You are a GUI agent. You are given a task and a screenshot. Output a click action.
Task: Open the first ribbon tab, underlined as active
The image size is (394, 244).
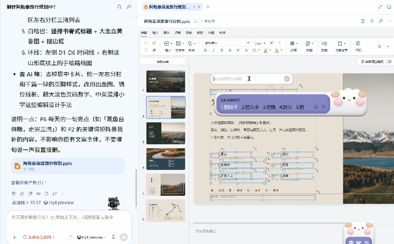(144, 33)
